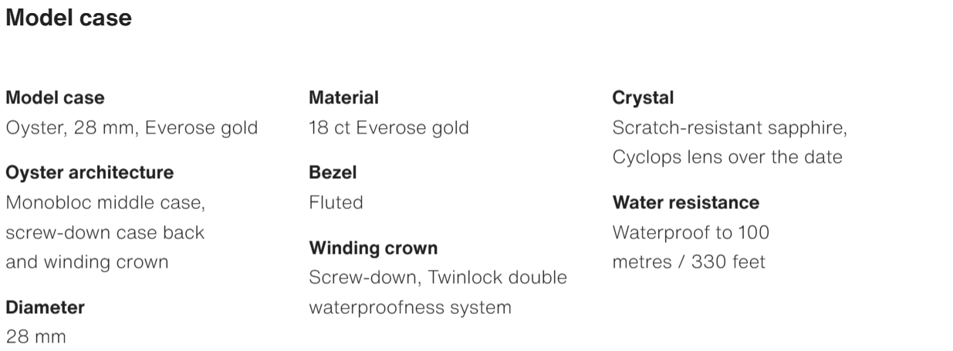The width and height of the screenshot is (953, 351).
Task: Select 'Scratch-resistant sapphire,' text line
Action: (729, 127)
